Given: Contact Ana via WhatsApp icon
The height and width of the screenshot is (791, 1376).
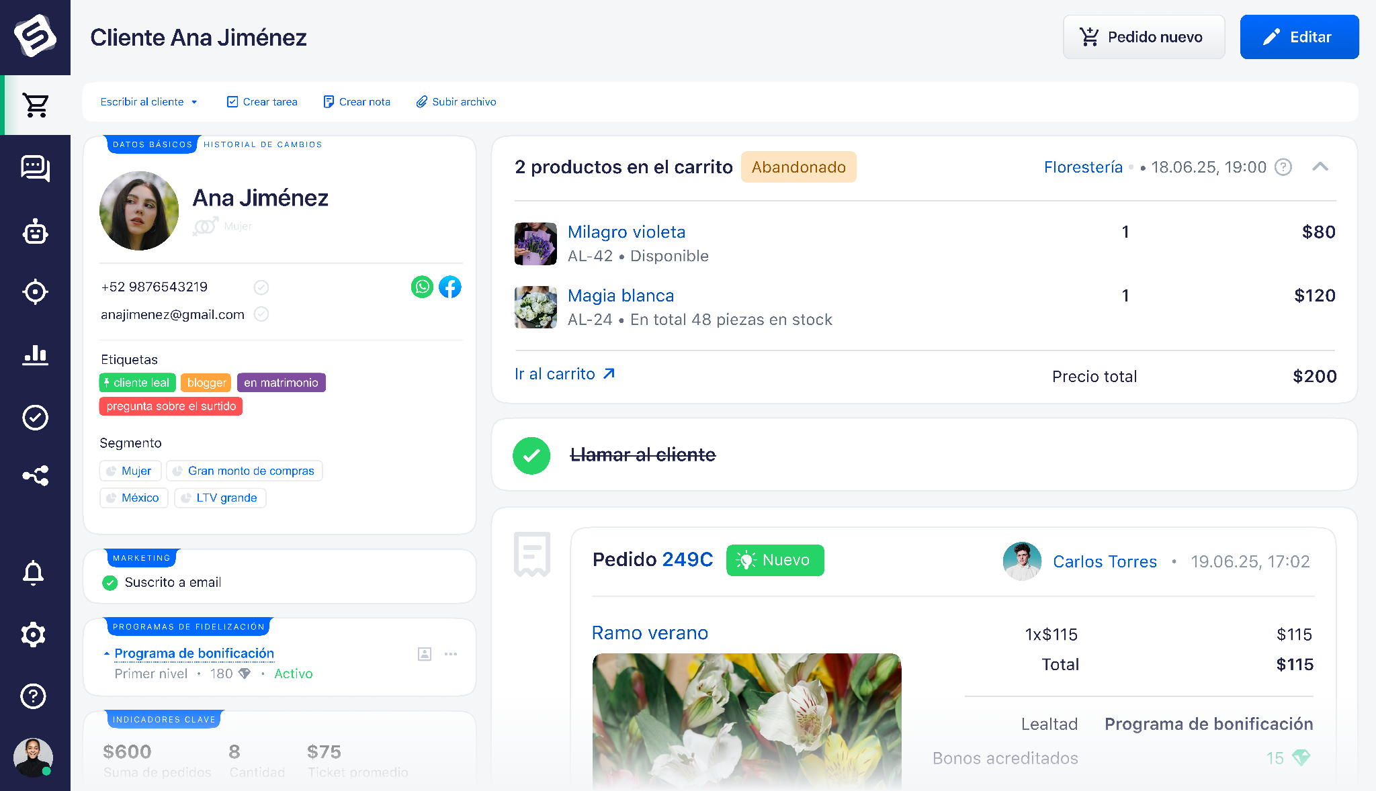Looking at the screenshot, I should pos(422,287).
